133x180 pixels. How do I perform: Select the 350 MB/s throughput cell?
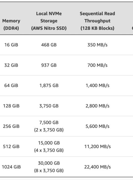point(98,45)
